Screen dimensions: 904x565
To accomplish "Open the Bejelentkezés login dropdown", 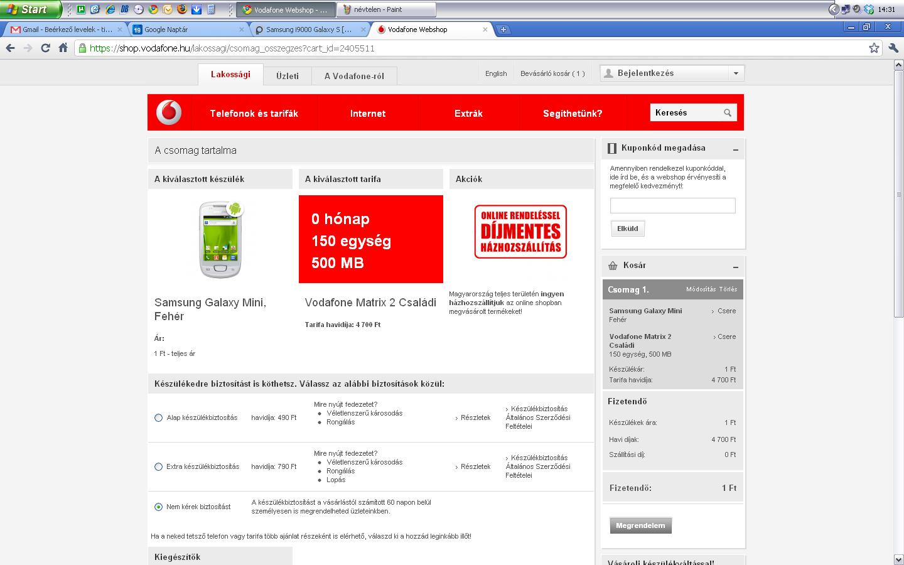I will pos(672,73).
